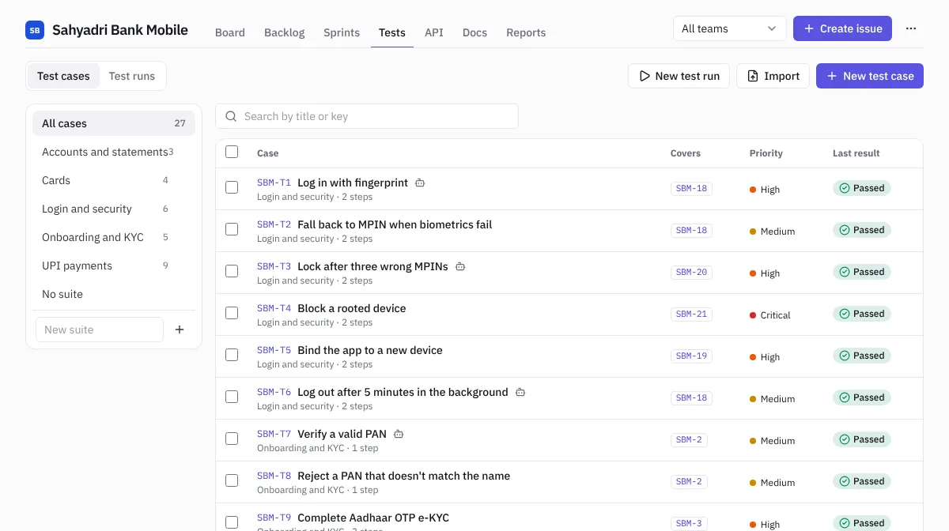Click the New test case button
Screen dimensions: 949x531
[870, 76]
